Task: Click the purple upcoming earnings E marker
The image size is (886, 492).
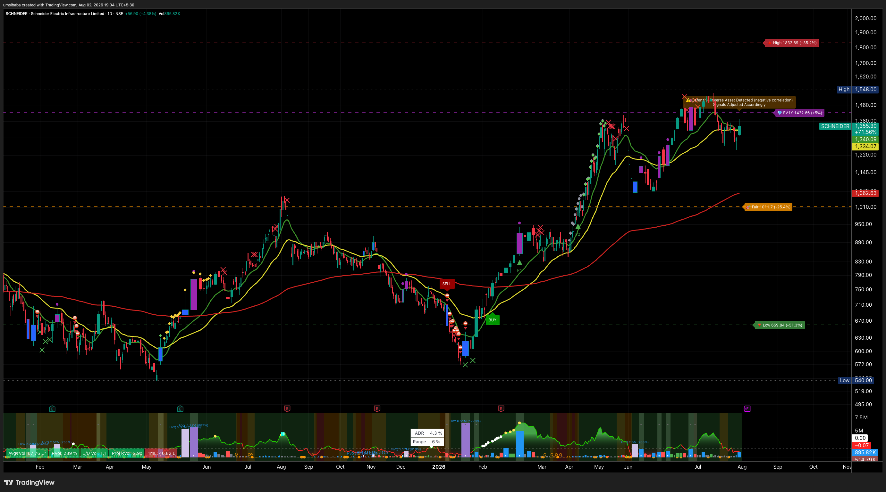Action: (747, 408)
